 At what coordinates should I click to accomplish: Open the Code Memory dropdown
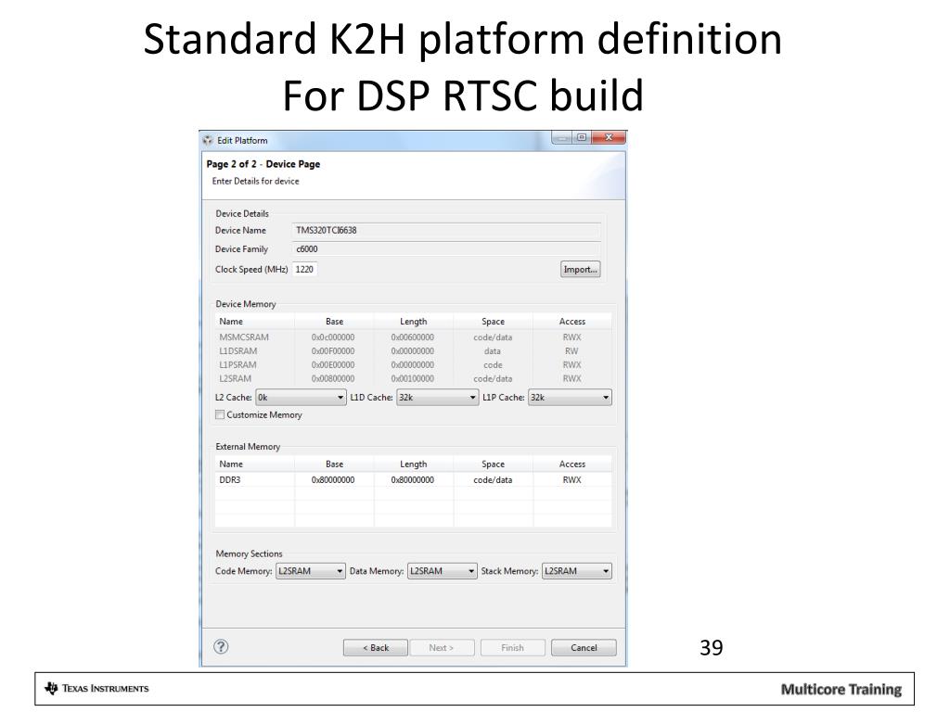(x=311, y=571)
